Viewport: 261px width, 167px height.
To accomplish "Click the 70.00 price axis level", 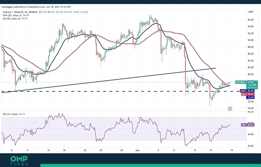I will (x=251, y=108).
